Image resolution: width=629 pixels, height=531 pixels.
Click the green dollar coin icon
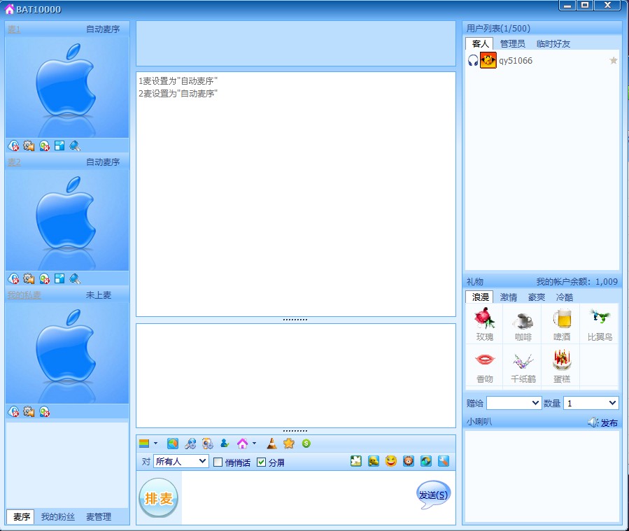click(306, 443)
